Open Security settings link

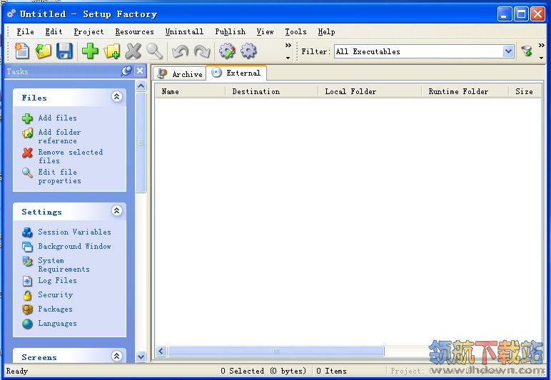coord(55,294)
